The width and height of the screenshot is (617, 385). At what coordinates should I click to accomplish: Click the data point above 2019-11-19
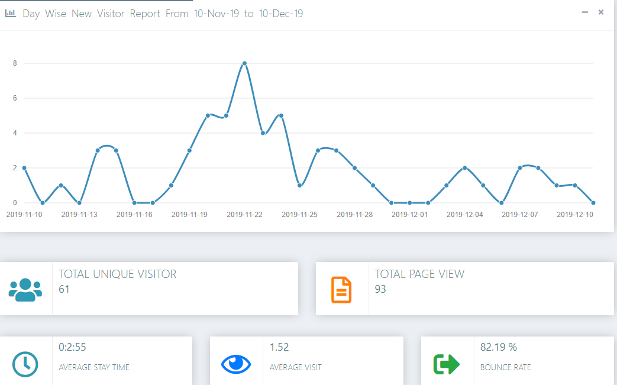189,151
